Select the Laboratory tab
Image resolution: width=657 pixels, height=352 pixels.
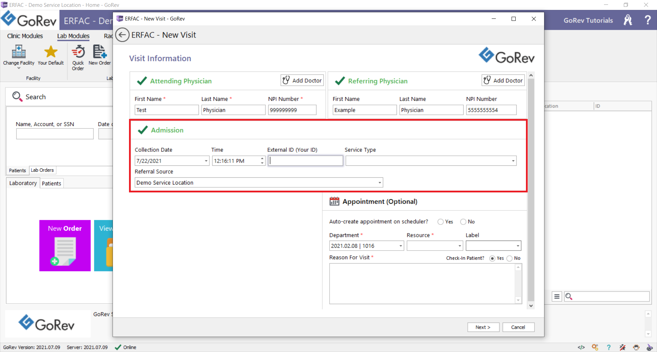click(23, 183)
